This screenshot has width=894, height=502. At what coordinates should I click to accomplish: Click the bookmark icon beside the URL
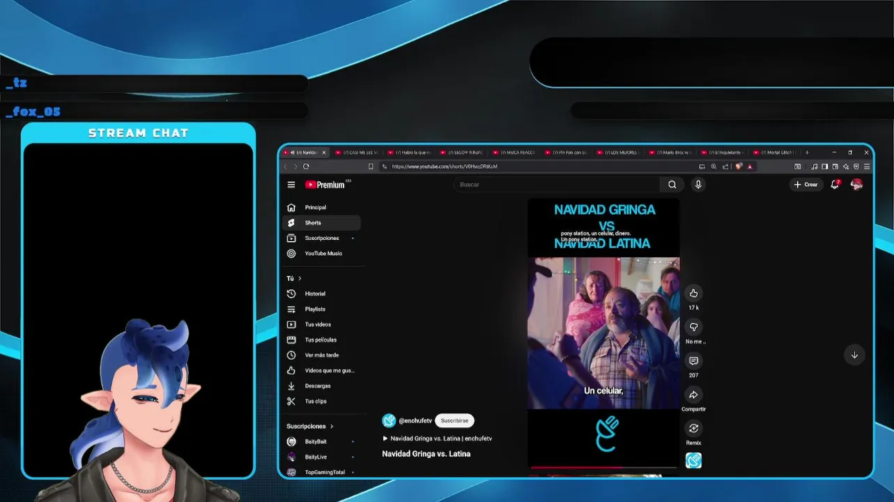pyautogui.click(x=371, y=167)
